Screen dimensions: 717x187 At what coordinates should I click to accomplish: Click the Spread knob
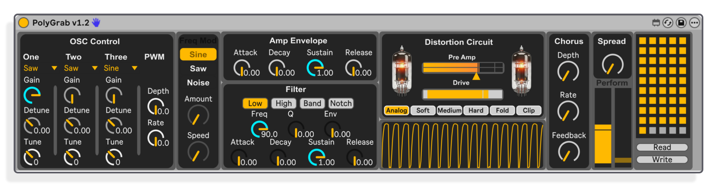[x=613, y=65]
